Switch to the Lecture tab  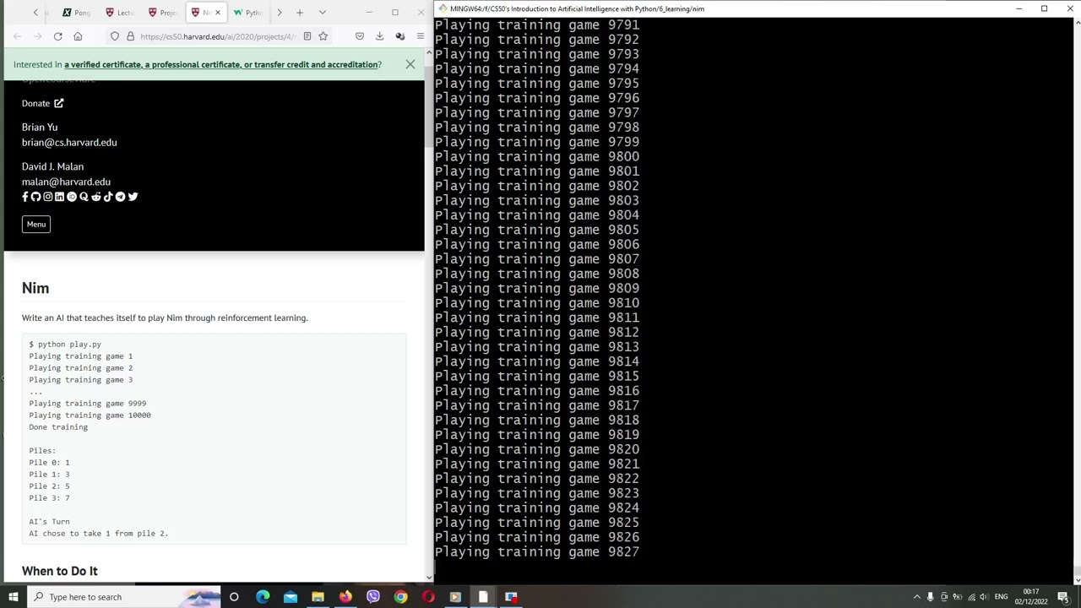pos(120,13)
